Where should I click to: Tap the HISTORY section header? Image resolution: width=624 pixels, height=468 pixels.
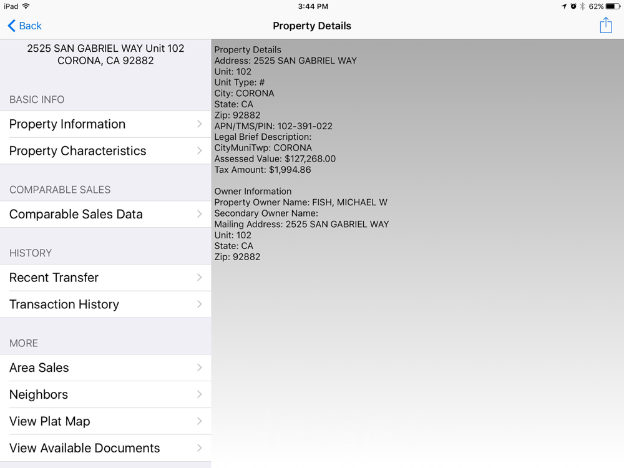click(x=31, y=253)
